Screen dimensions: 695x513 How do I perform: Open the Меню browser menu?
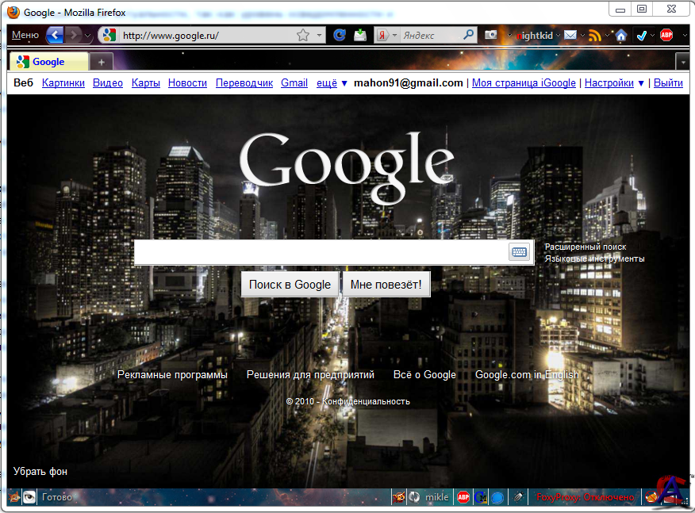coord(25,35)
